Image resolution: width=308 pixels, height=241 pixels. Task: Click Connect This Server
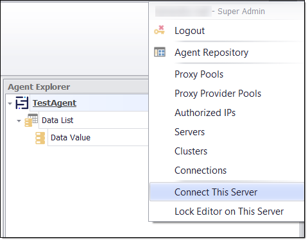(x=227, y=192)
